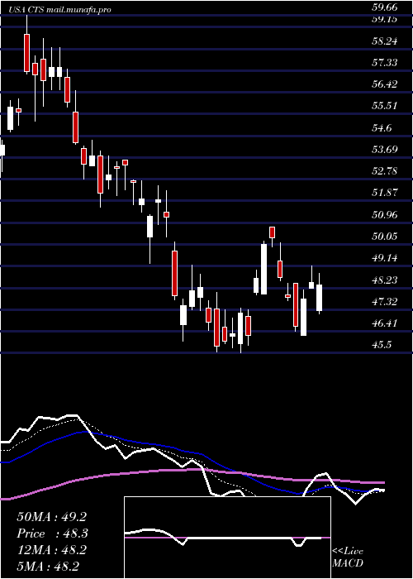This screenshot has height=579, width=413.
Task: Click the 52.78 price axis label
Action: coord(385,171)
